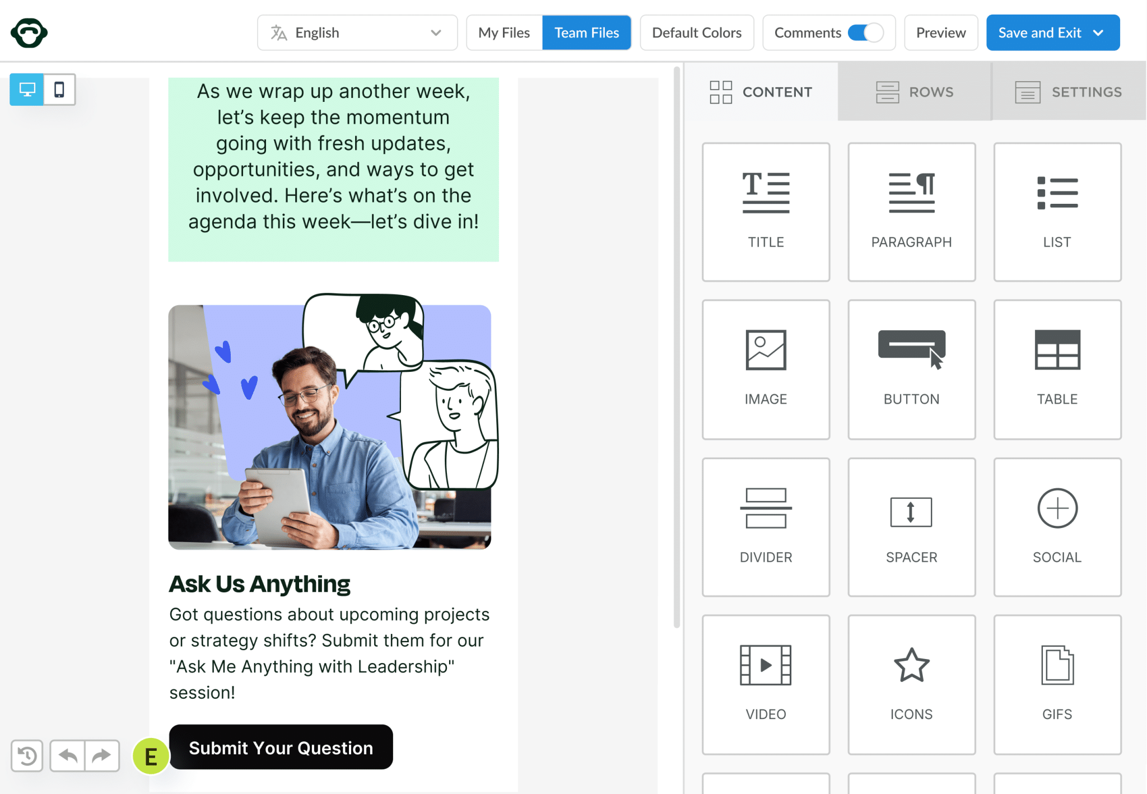
Task: Choose the List content block
Action: coord(1057,212)
